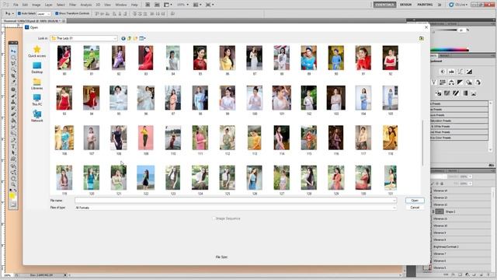Switch to the Painting workspace
497x280 pixels.
click(x=425, y=5)
